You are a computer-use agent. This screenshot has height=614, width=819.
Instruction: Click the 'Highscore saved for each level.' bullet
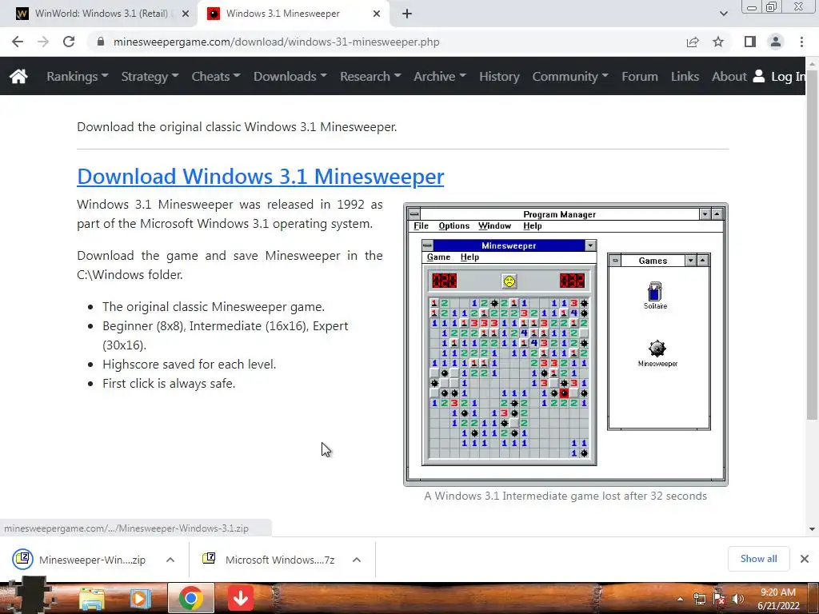pos(189,364)
